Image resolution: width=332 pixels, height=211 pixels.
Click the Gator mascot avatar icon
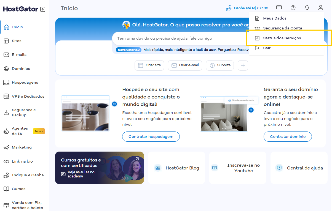tap(126, 25)
